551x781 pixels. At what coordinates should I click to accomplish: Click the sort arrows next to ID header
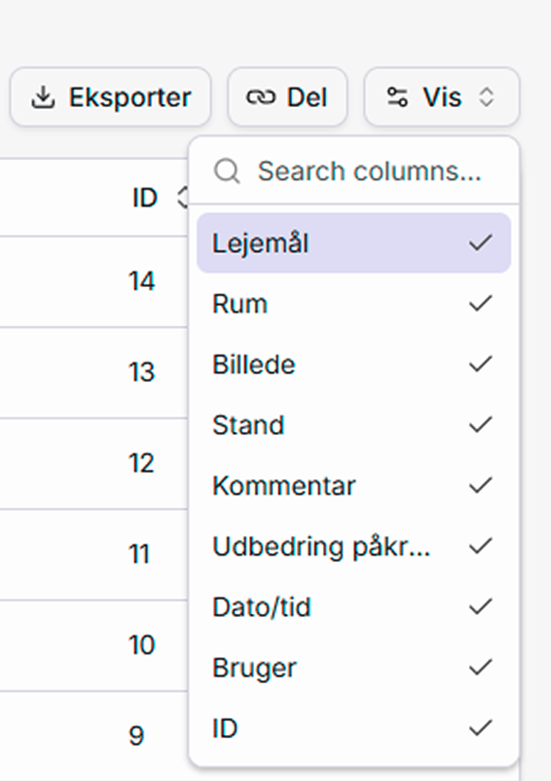pos(183,198)
